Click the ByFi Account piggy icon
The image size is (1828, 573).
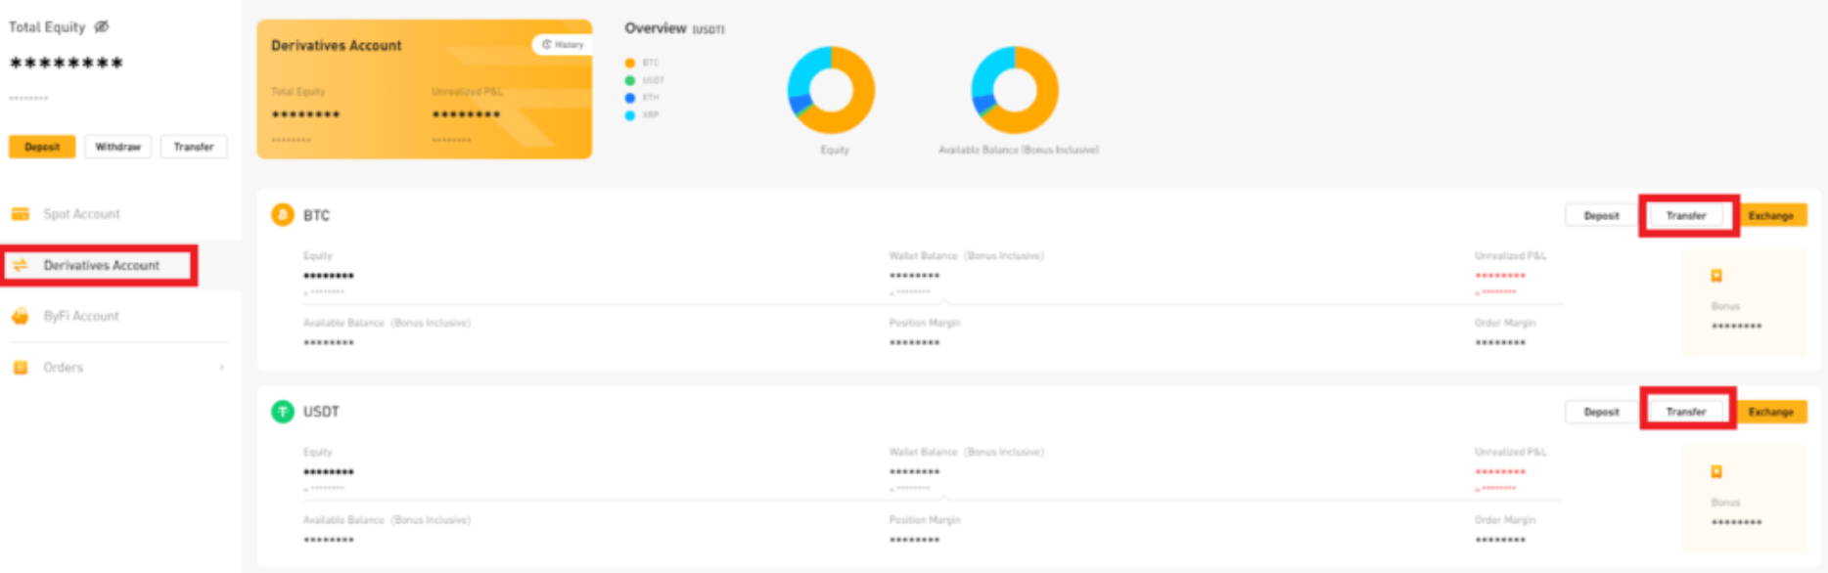pos(21,316)
